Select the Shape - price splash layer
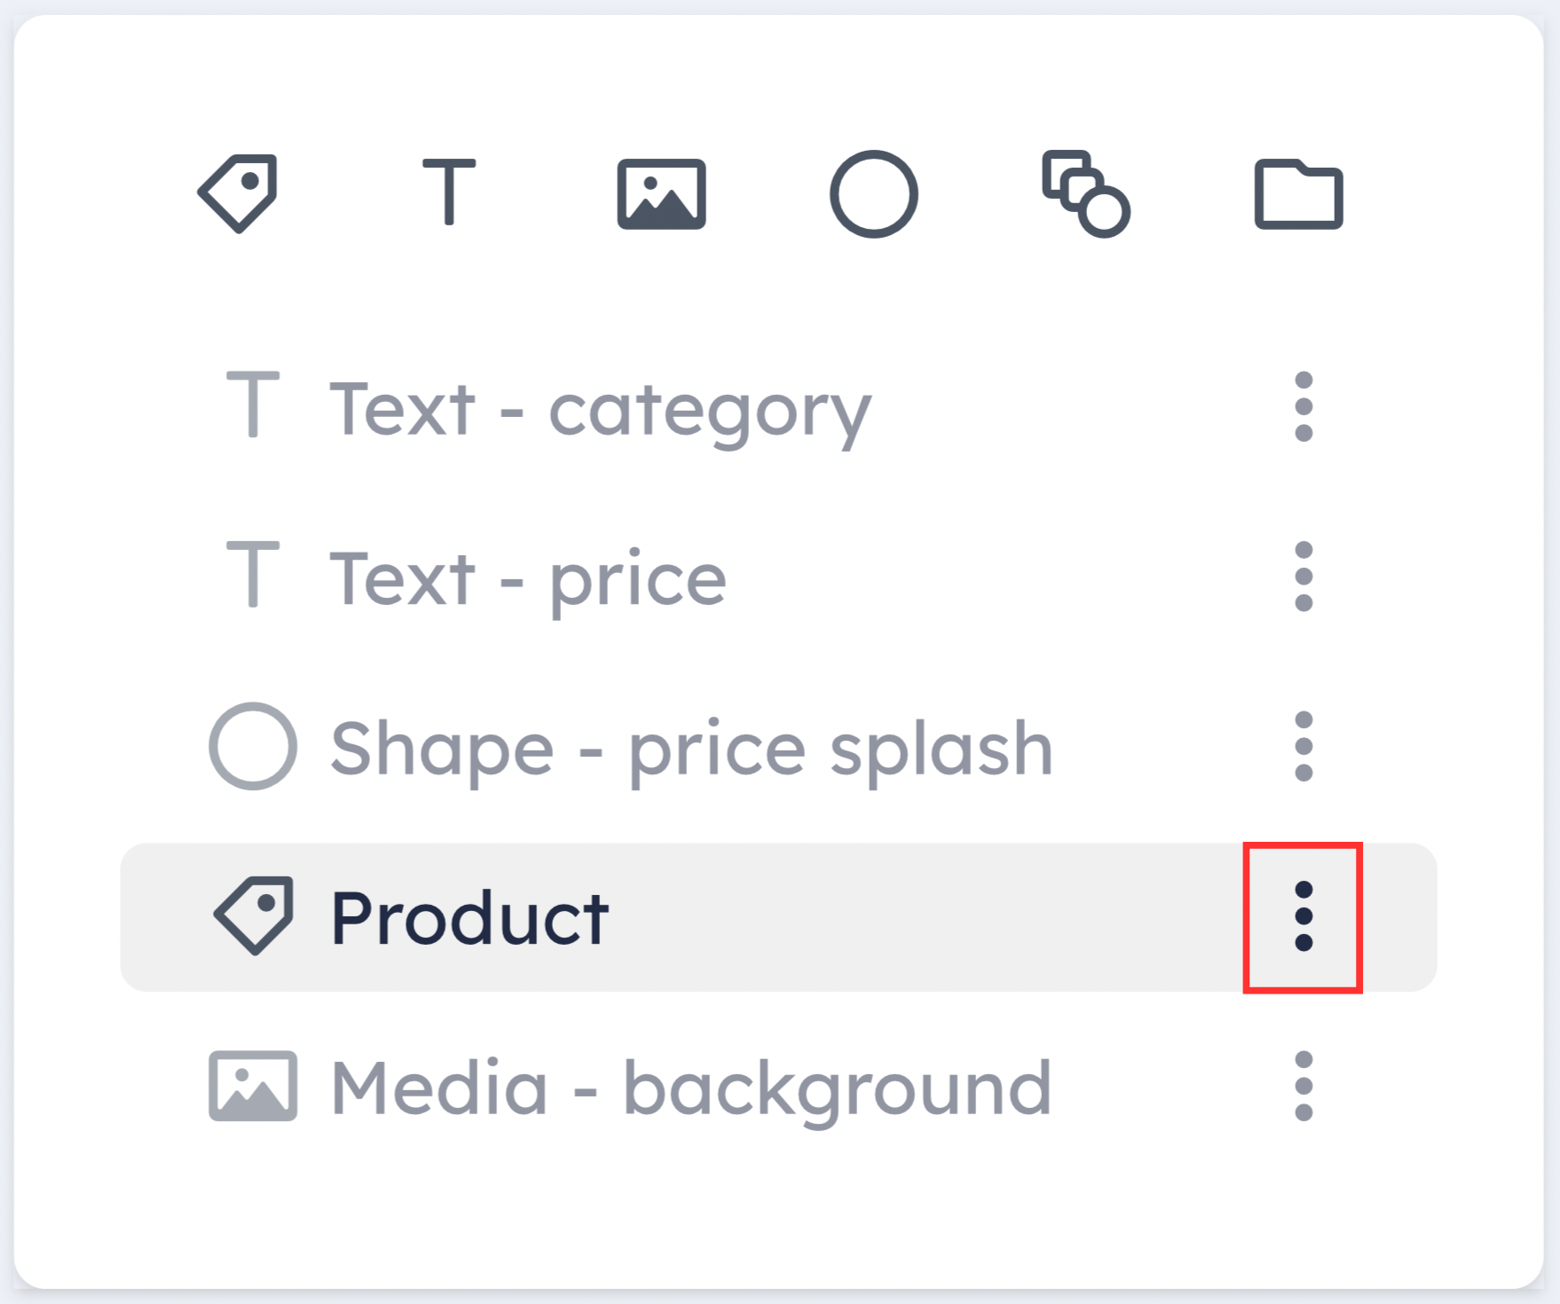This screenshot has width=1560, height=1304. [x=778, y=746]
